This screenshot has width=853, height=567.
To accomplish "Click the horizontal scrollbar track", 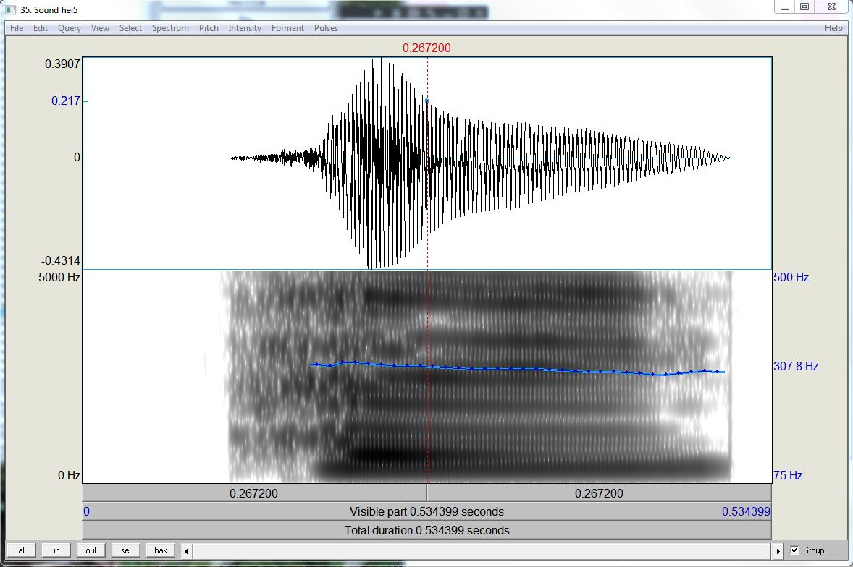I will [x=482, y=550].
